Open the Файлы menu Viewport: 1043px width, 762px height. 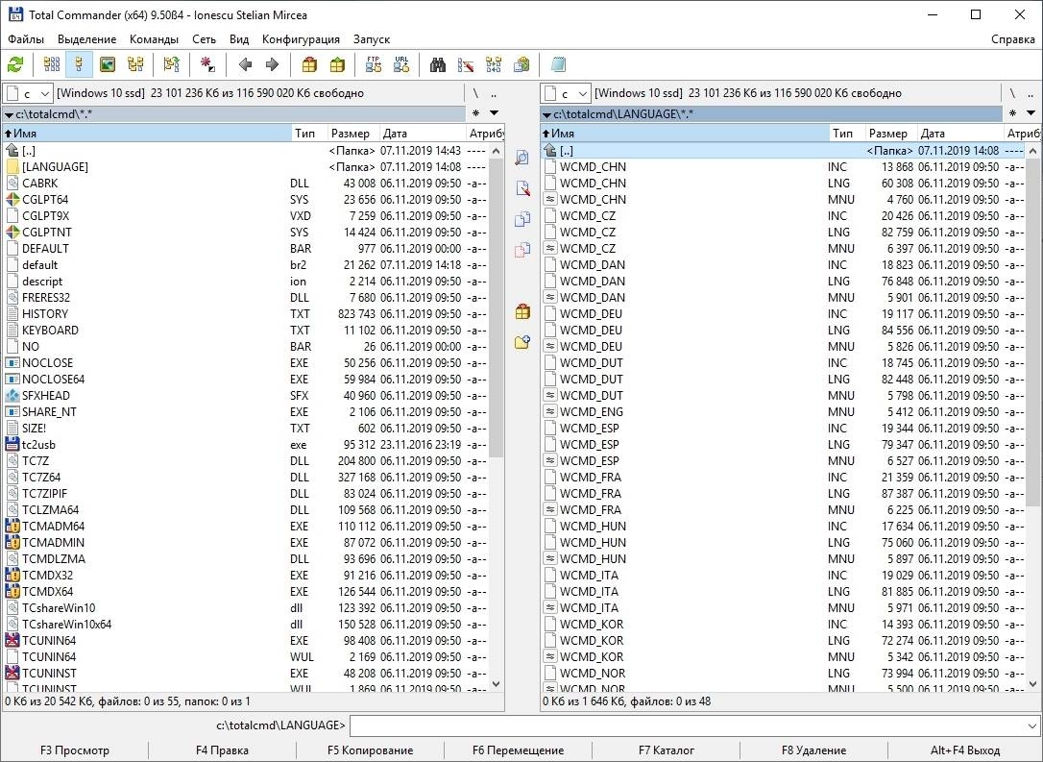click(26, 39)
